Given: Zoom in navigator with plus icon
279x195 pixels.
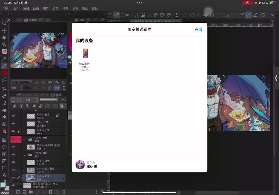Looking at the screenshot, I should point(43,82).
